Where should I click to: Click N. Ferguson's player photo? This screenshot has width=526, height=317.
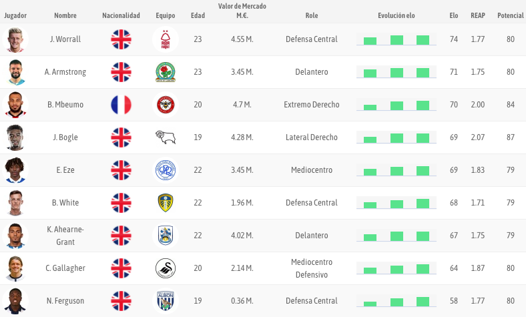(15, 301)
